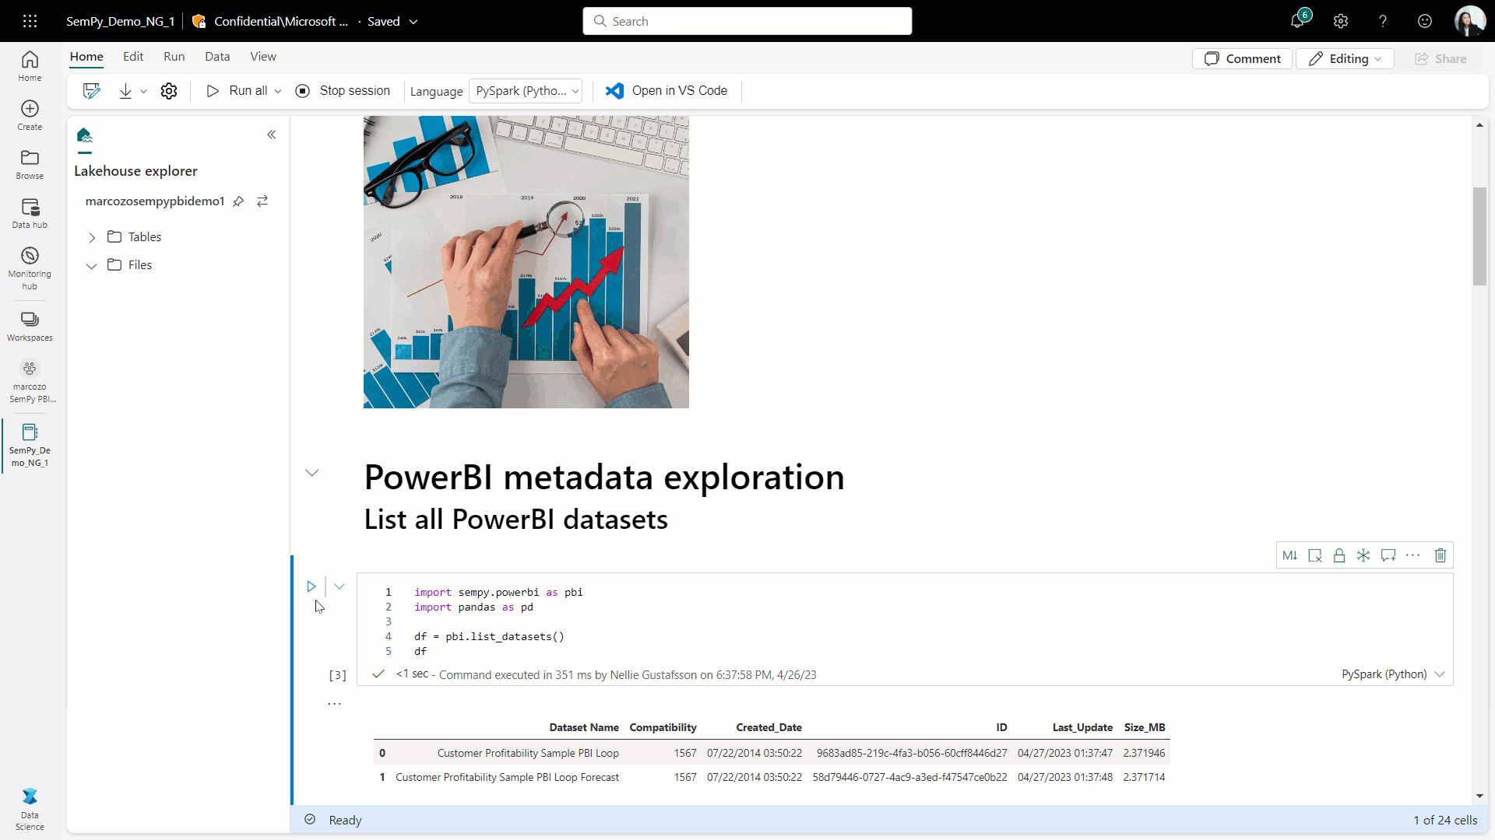Open Browse in left sidebar

tap(30, 164)
